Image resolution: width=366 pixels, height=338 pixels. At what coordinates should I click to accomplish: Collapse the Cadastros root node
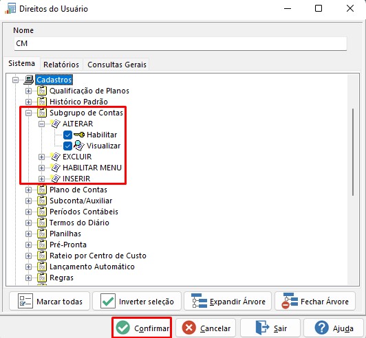15,80
